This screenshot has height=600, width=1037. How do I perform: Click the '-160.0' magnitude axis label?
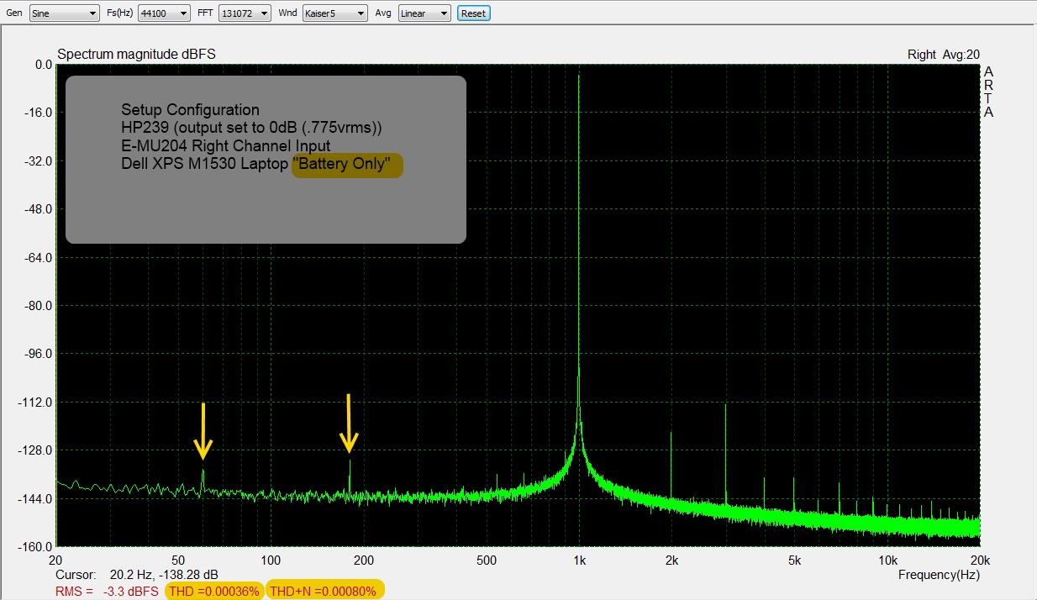(34, 547)
